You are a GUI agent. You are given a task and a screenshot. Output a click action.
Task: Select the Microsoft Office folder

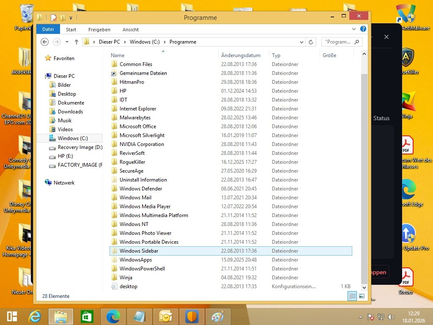pyautogui.click(x=137, y=127)
